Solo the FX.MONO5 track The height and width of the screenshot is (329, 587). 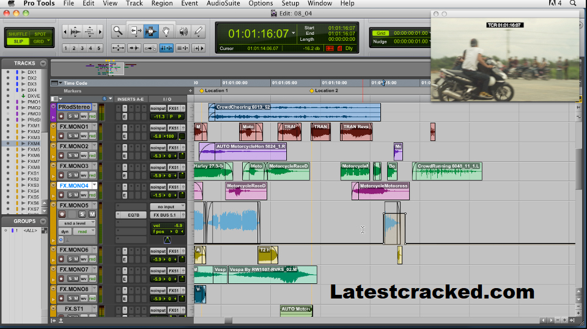tap(82, 214)
